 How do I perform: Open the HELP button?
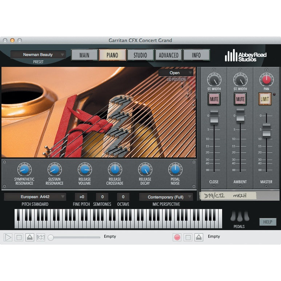[x=268, y=222]
